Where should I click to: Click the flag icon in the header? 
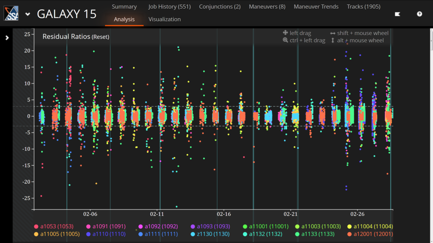tap(397, 14)
